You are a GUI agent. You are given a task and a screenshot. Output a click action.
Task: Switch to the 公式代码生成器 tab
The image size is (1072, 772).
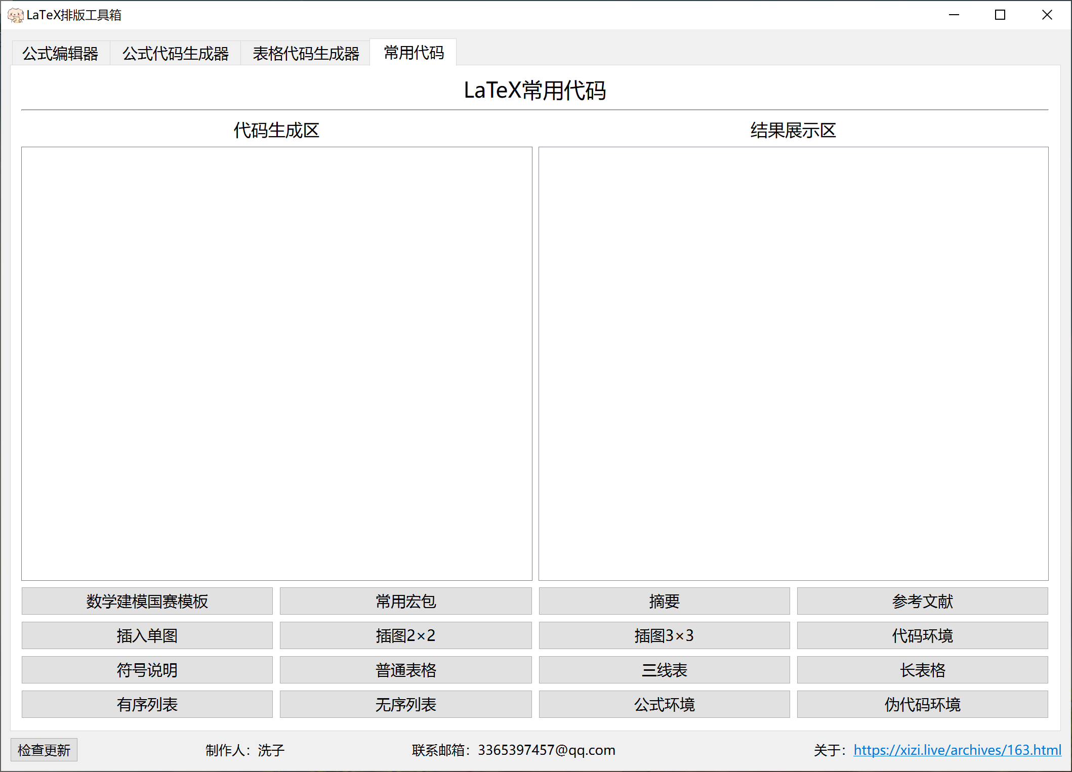tap(175, 52)
